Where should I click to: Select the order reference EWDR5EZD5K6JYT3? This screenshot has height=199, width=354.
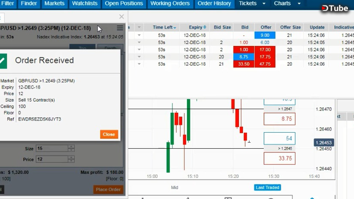pyautogui.click(x=39, y=119)
